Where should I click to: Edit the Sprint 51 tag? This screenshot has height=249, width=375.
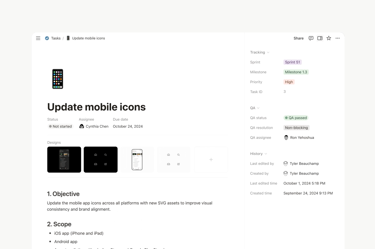pyautogui.click(x=292, y=62)
